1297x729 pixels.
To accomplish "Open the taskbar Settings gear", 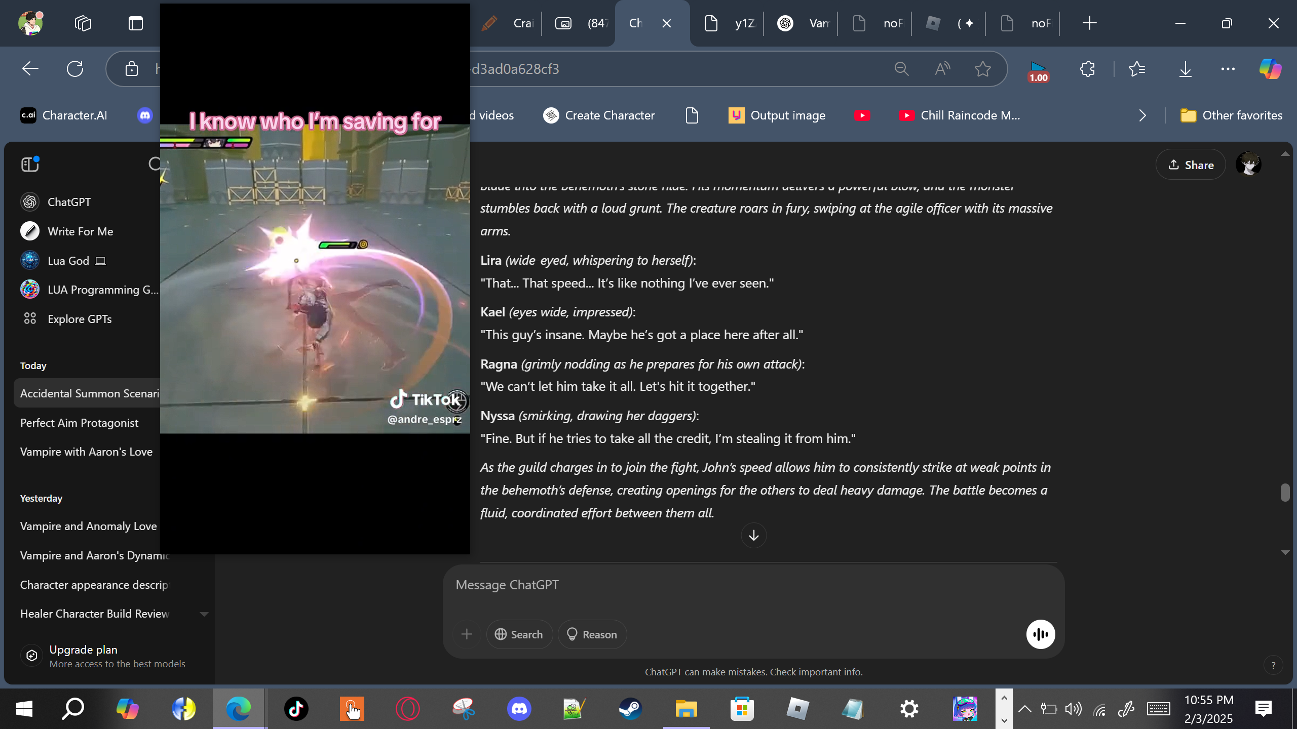I will point(909,709).
